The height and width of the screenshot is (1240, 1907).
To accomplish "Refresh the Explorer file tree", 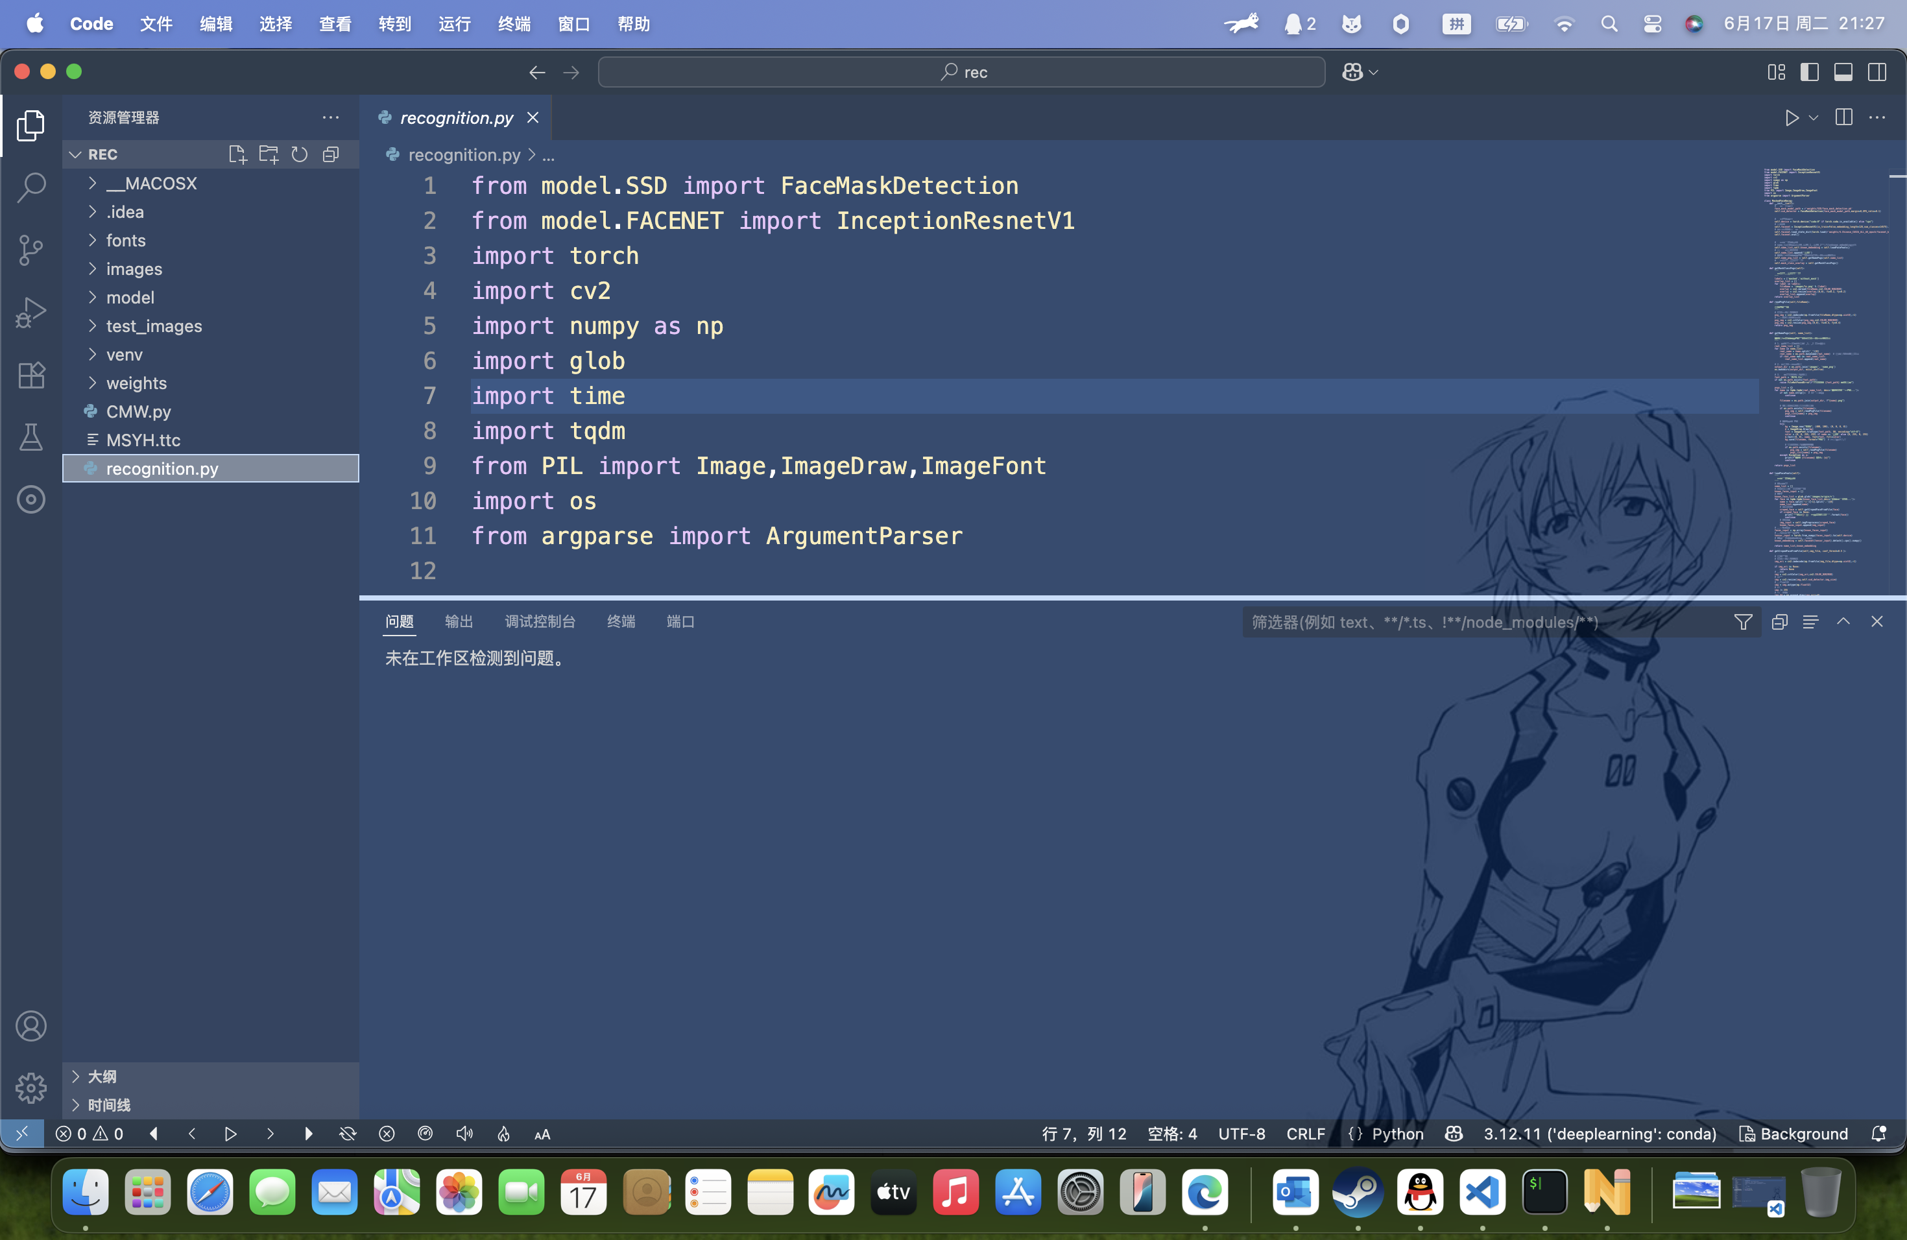I will click(x=300, y=154).
